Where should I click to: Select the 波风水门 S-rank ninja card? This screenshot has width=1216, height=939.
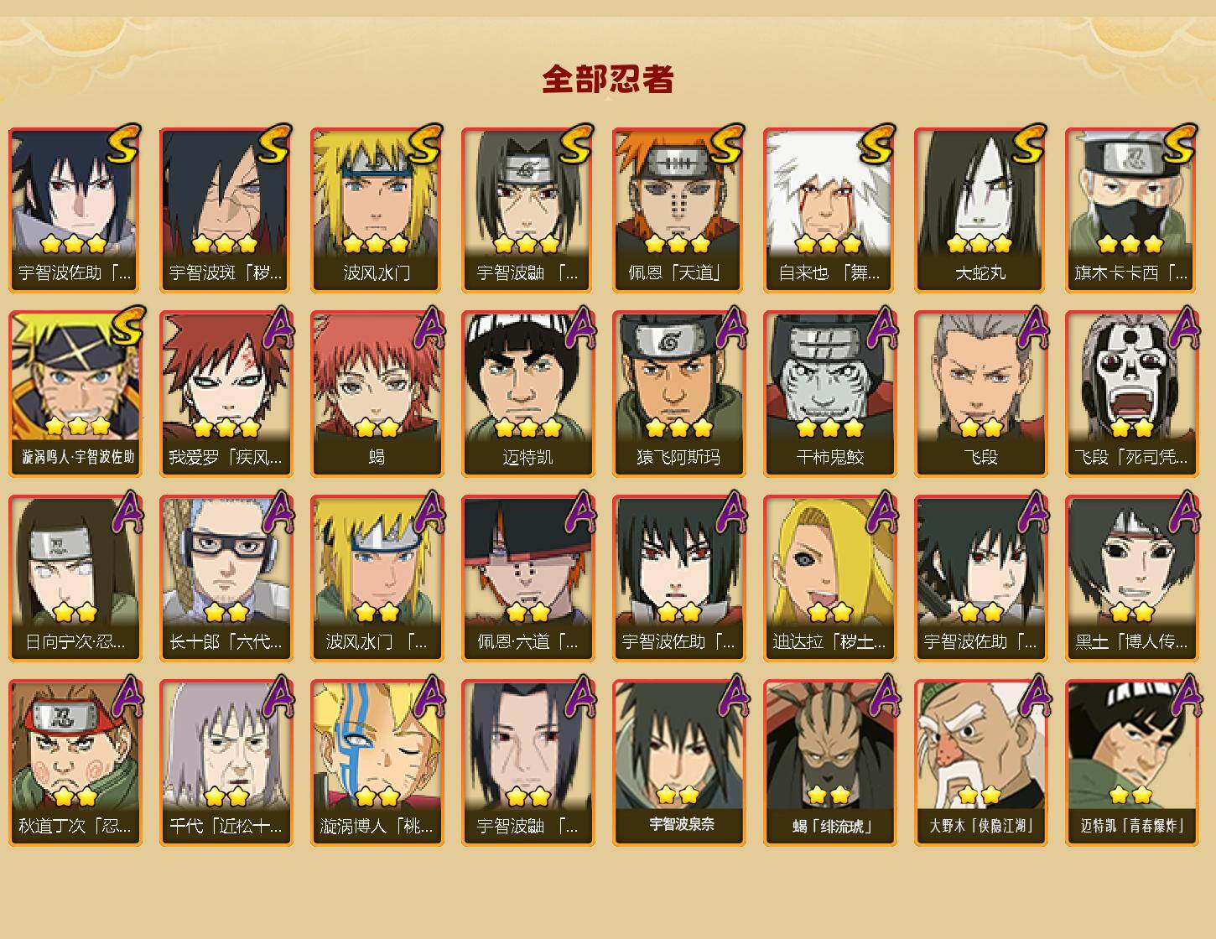click(377, 210)
